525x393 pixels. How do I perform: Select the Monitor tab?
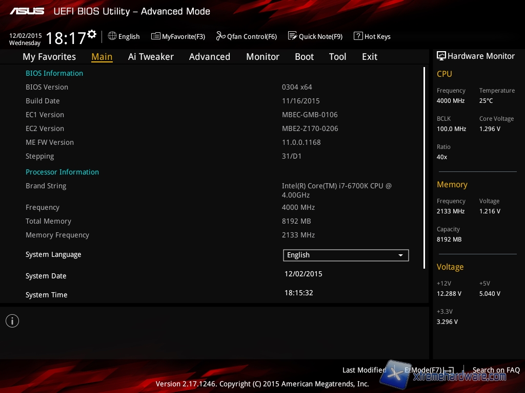(x=262, y=57)
